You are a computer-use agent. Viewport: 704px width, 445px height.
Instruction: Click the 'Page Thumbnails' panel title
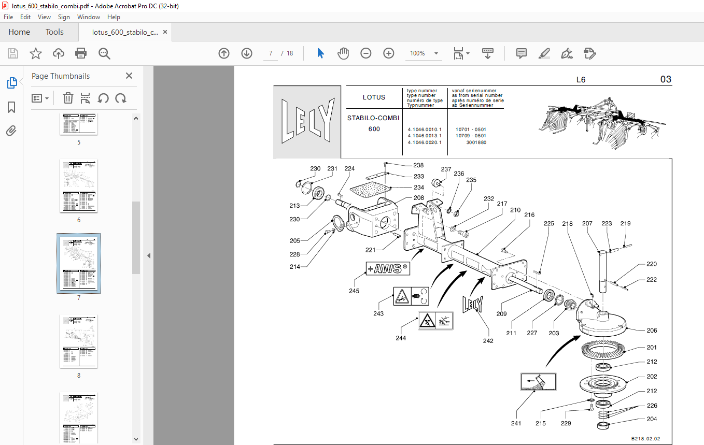click(61, 76)
